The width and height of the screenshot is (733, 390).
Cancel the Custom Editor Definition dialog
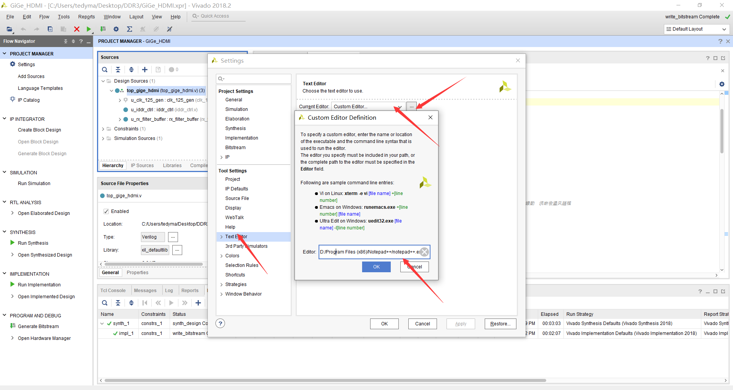coord(414,267)
